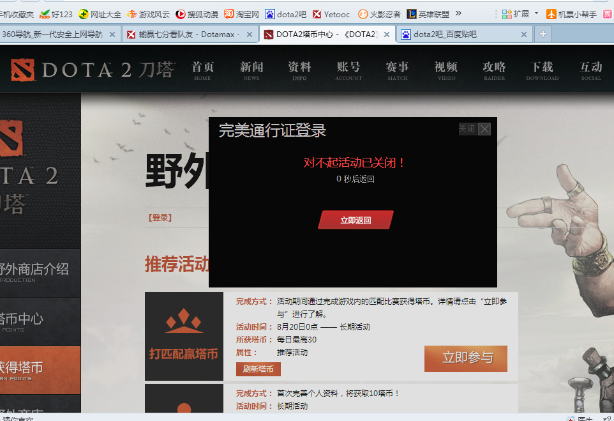
Task: Open the 互动 SOCIAL menu item
Action: [591, 70]
